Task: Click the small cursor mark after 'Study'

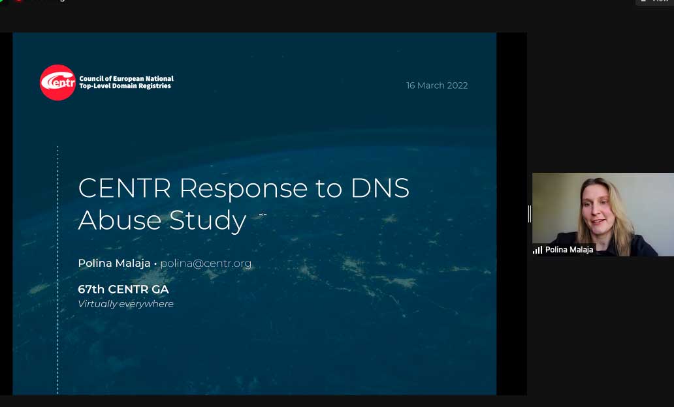Action: (263, 214)
